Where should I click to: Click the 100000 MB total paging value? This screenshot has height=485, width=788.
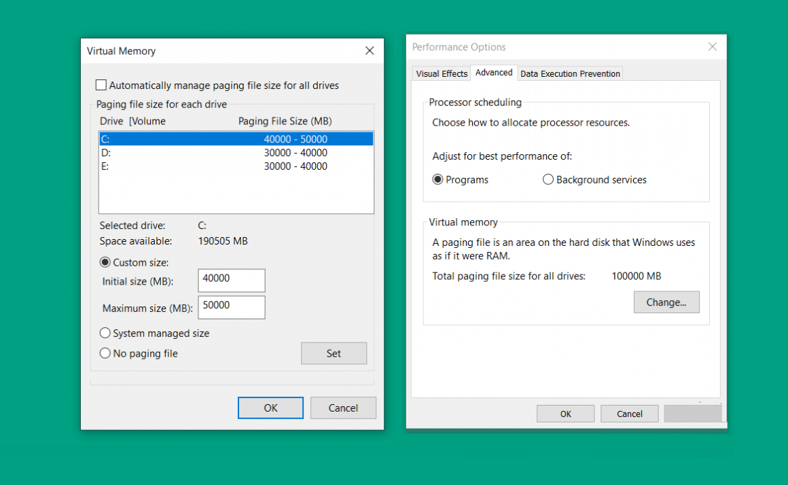(637, 276)
